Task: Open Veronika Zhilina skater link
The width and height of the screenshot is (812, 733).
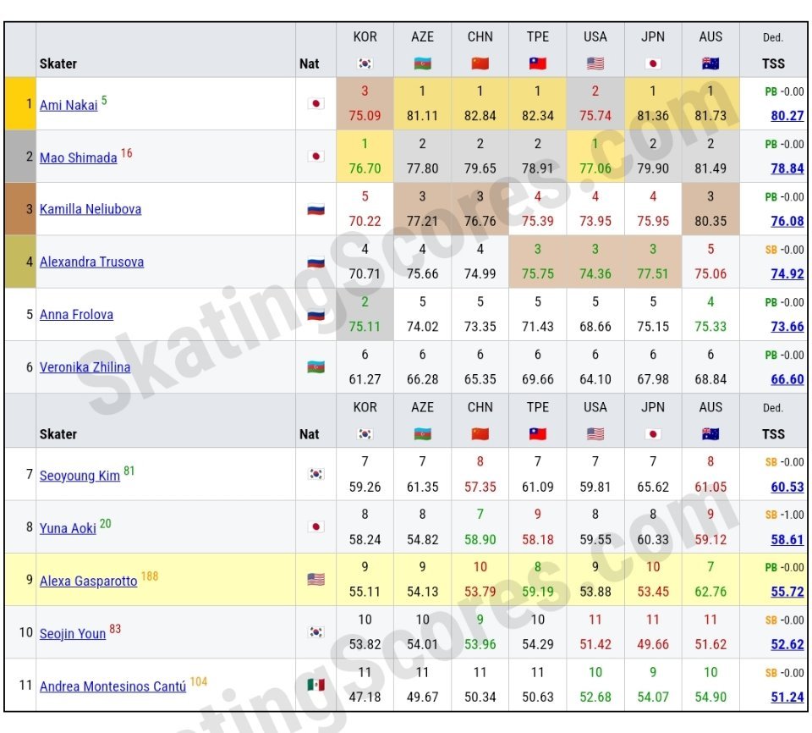Action: tap(85, 367)
